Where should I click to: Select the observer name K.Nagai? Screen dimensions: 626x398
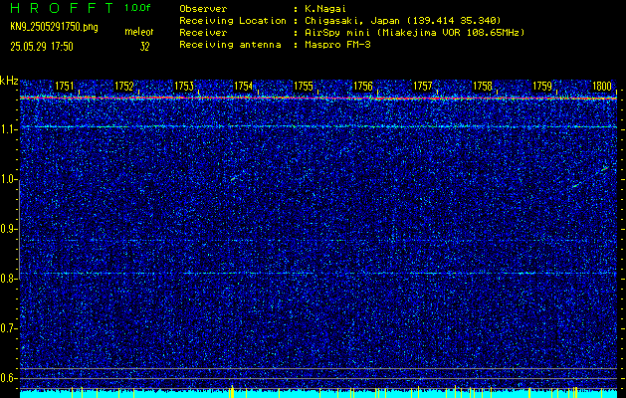[326, 9]
